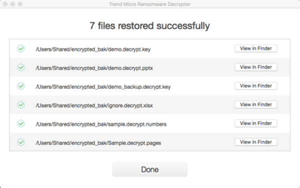The image size is (300, 188).
Task: Select the demo_backup.decrypt.key path text
Action: (103, 87)
